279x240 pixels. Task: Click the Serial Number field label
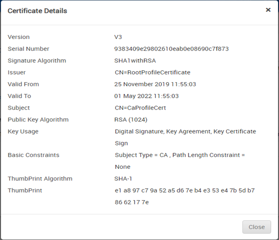click(28, 49)
